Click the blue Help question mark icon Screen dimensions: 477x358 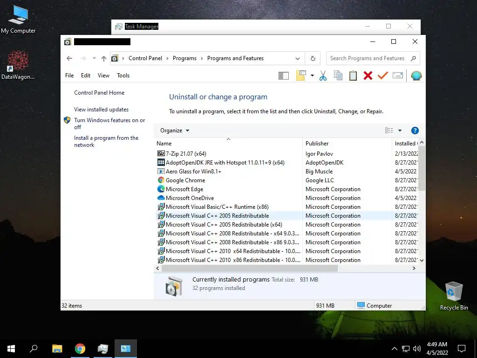415,131
